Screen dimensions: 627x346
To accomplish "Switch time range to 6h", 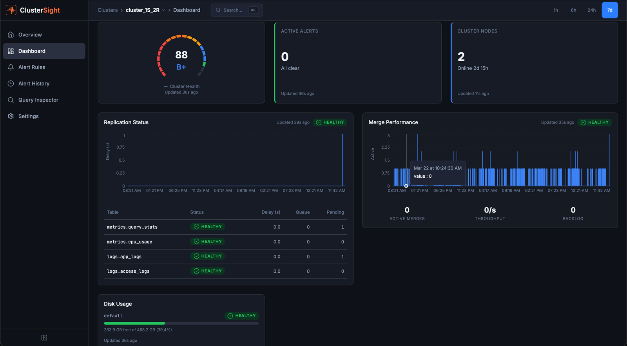I will tap(573, 10).
